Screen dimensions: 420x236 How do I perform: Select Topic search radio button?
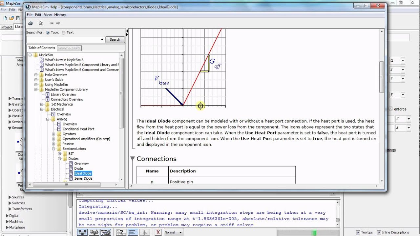48,32
